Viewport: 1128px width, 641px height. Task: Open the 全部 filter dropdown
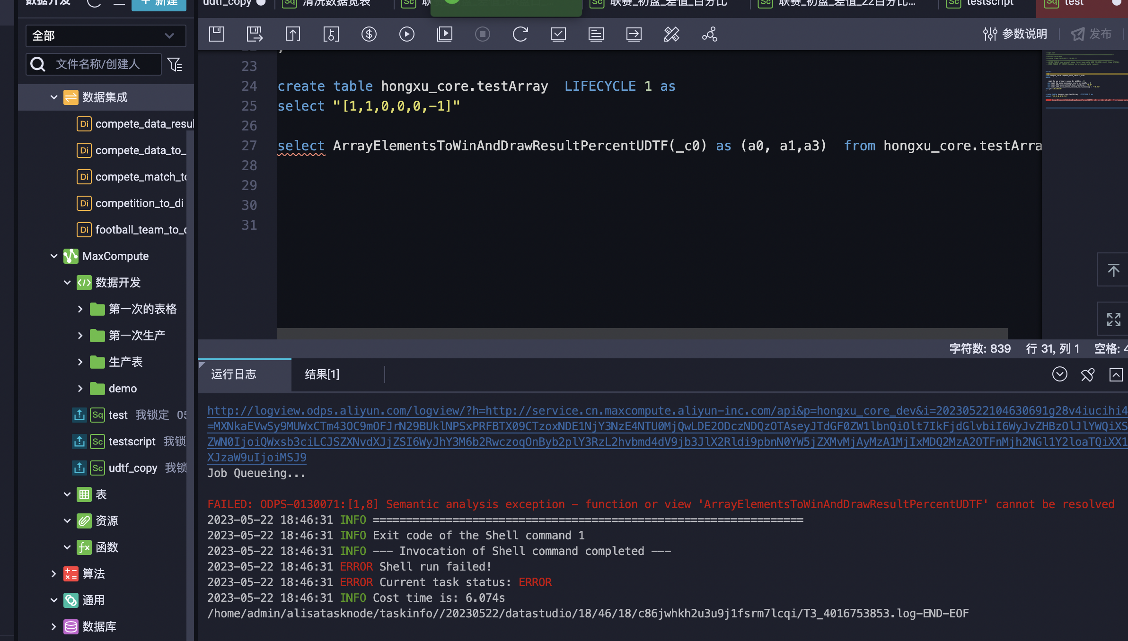pyautogui.click(x=106, y=36)
